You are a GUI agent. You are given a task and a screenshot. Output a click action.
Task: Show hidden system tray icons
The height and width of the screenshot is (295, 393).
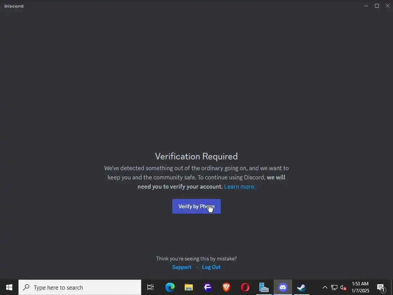pyautogui.click(x=325, y=287)
